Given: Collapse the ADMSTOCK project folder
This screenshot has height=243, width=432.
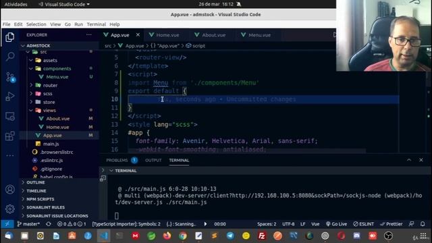Looking at the screenshot, I should [23, 46].
